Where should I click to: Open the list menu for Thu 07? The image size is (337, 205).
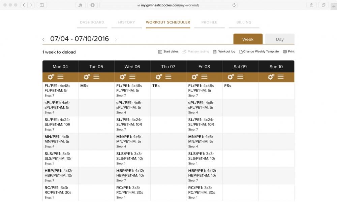[168, 77]
